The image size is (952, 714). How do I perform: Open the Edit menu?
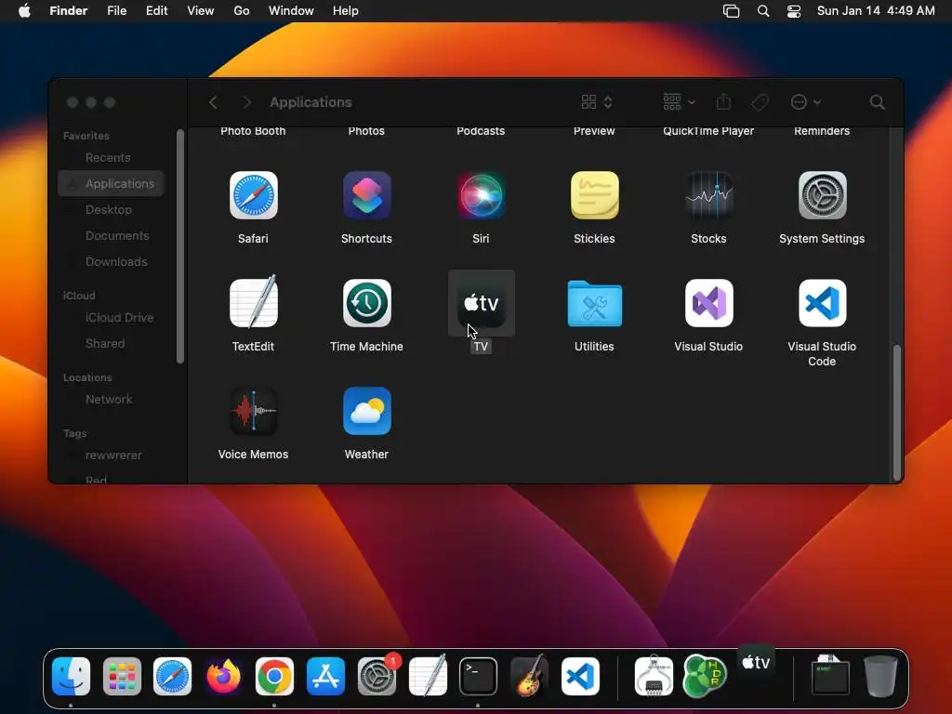[156, 11]
